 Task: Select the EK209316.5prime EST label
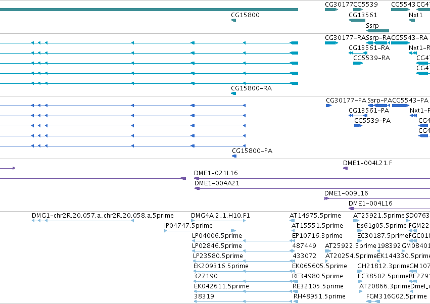point(221,267)
